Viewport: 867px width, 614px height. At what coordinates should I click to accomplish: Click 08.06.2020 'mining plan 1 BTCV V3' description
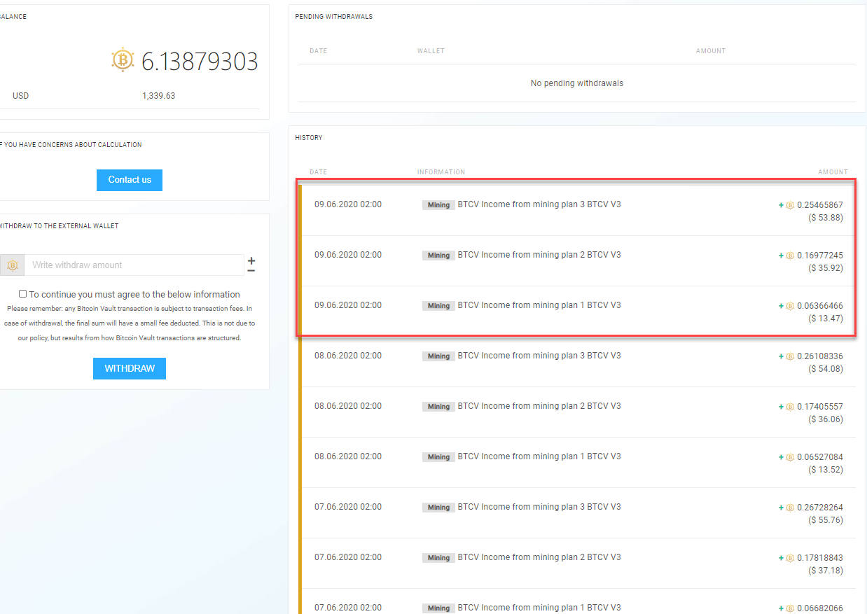(x=539, y=456)
